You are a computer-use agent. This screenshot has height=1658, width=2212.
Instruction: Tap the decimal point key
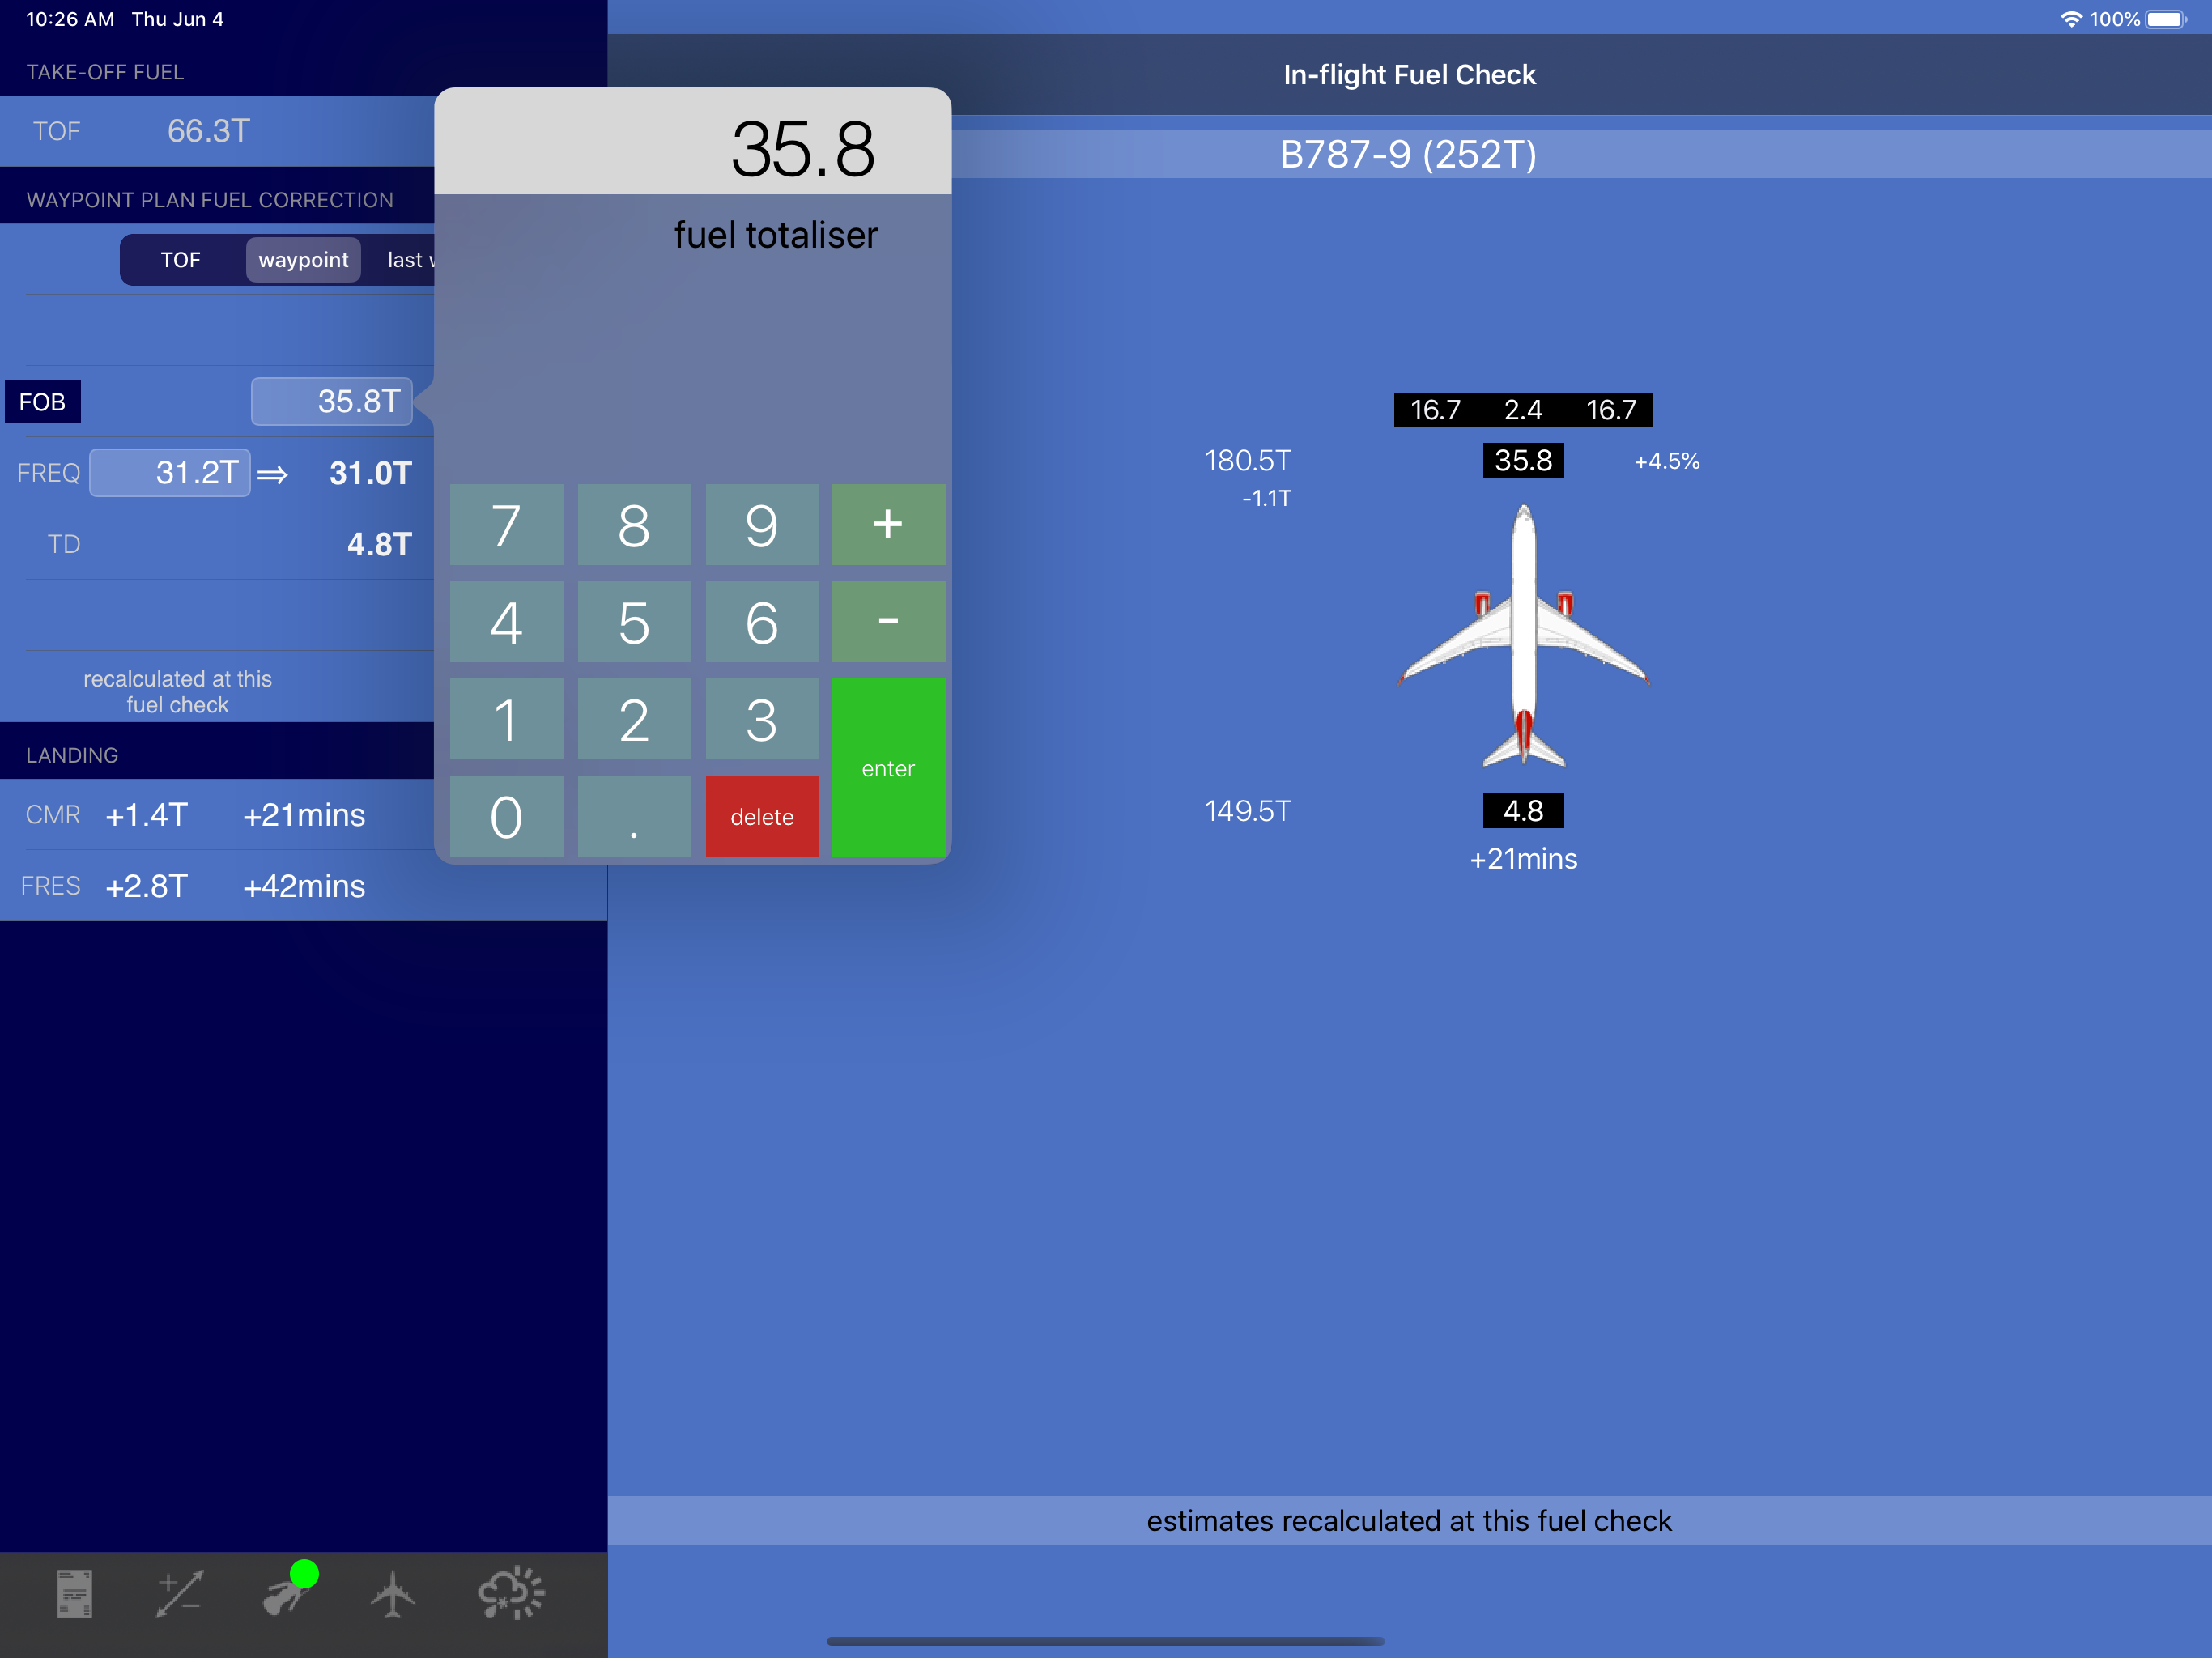[634, 816]
